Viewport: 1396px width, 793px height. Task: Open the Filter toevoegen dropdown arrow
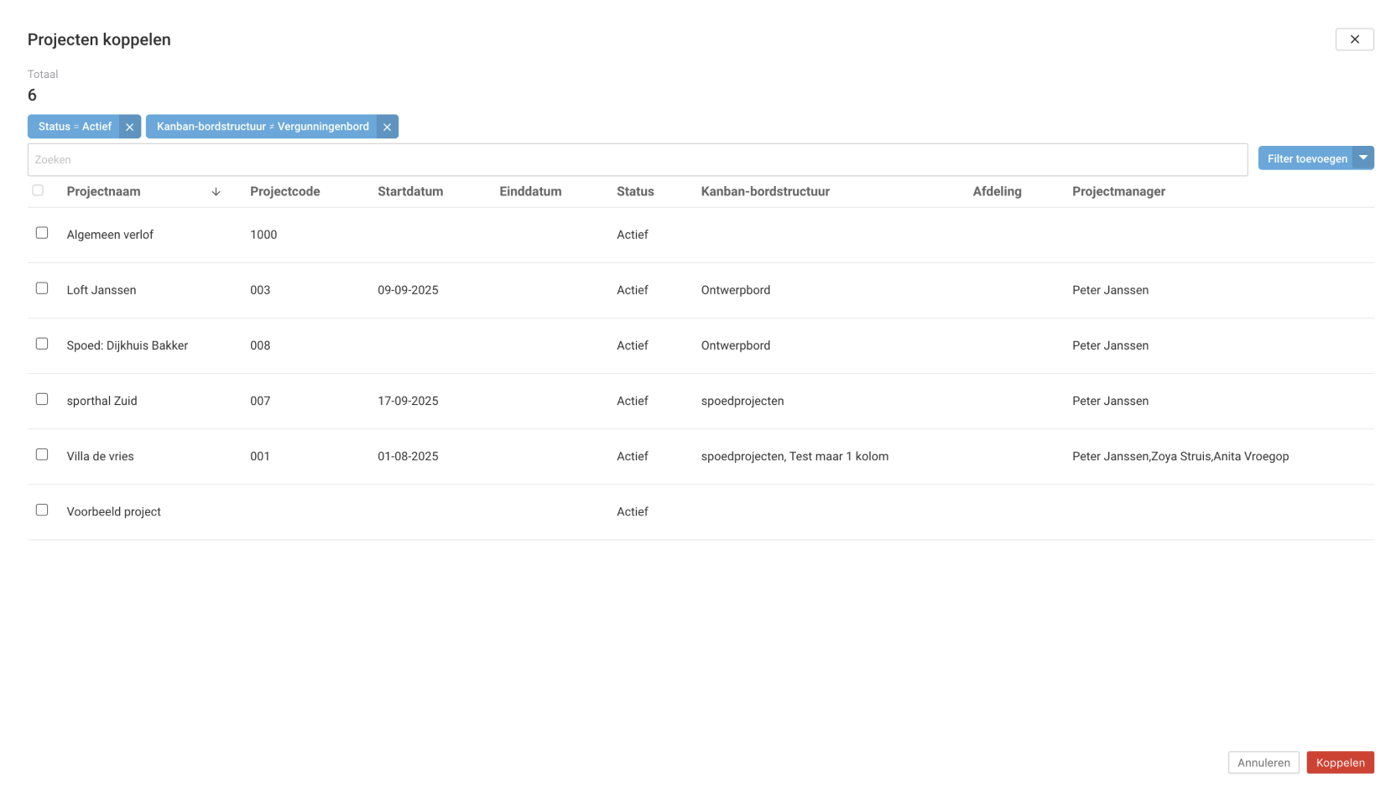click(1363, 158)
